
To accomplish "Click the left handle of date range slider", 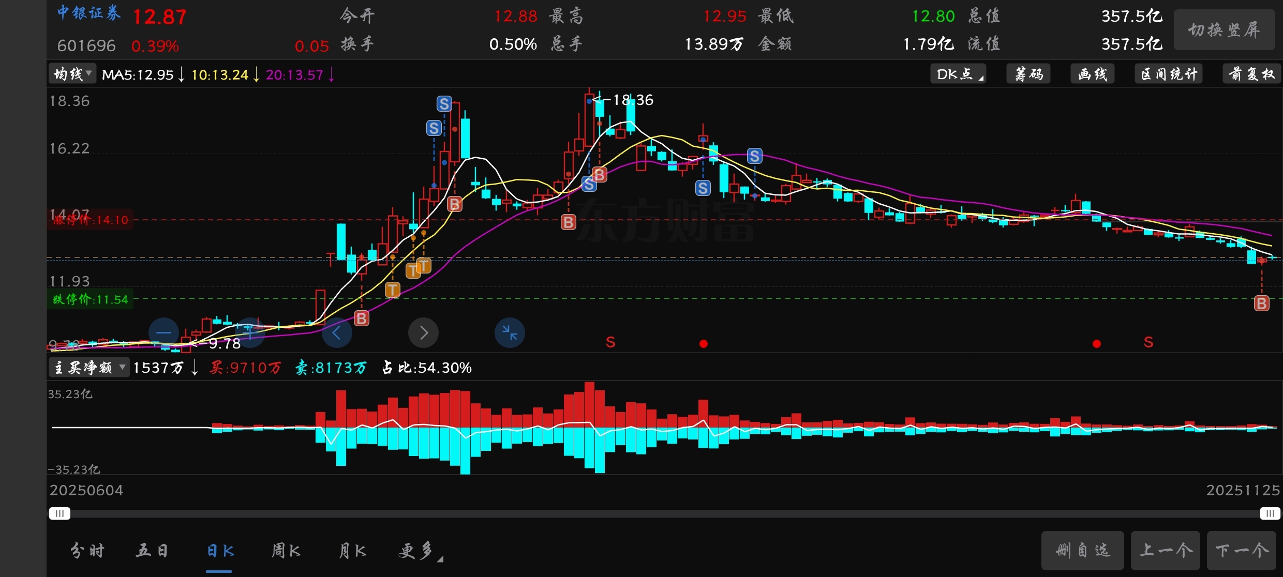I will 59,513.
